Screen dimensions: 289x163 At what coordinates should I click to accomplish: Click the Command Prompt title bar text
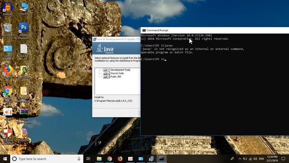(x=158, y=30)
